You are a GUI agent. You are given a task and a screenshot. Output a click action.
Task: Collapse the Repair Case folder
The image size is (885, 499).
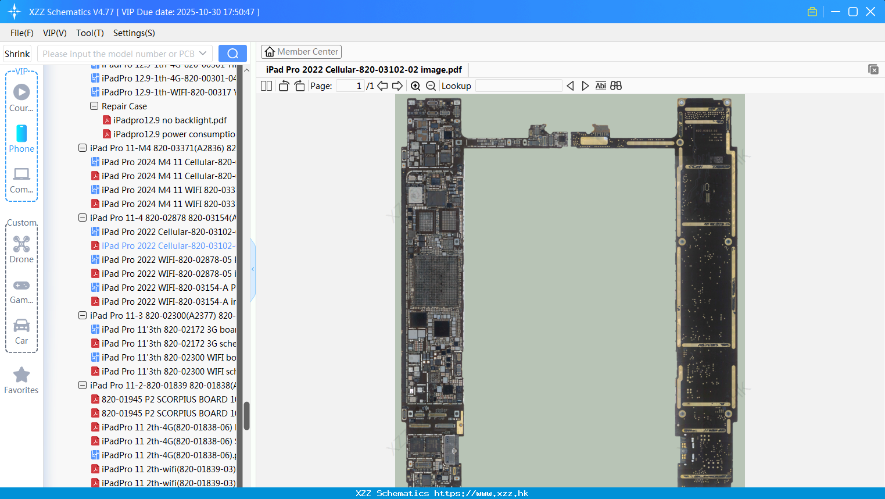[94, 106]
